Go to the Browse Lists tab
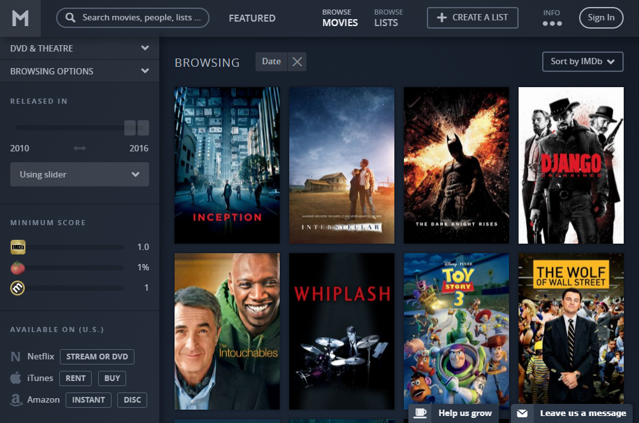639x423 pixels. 388,18
